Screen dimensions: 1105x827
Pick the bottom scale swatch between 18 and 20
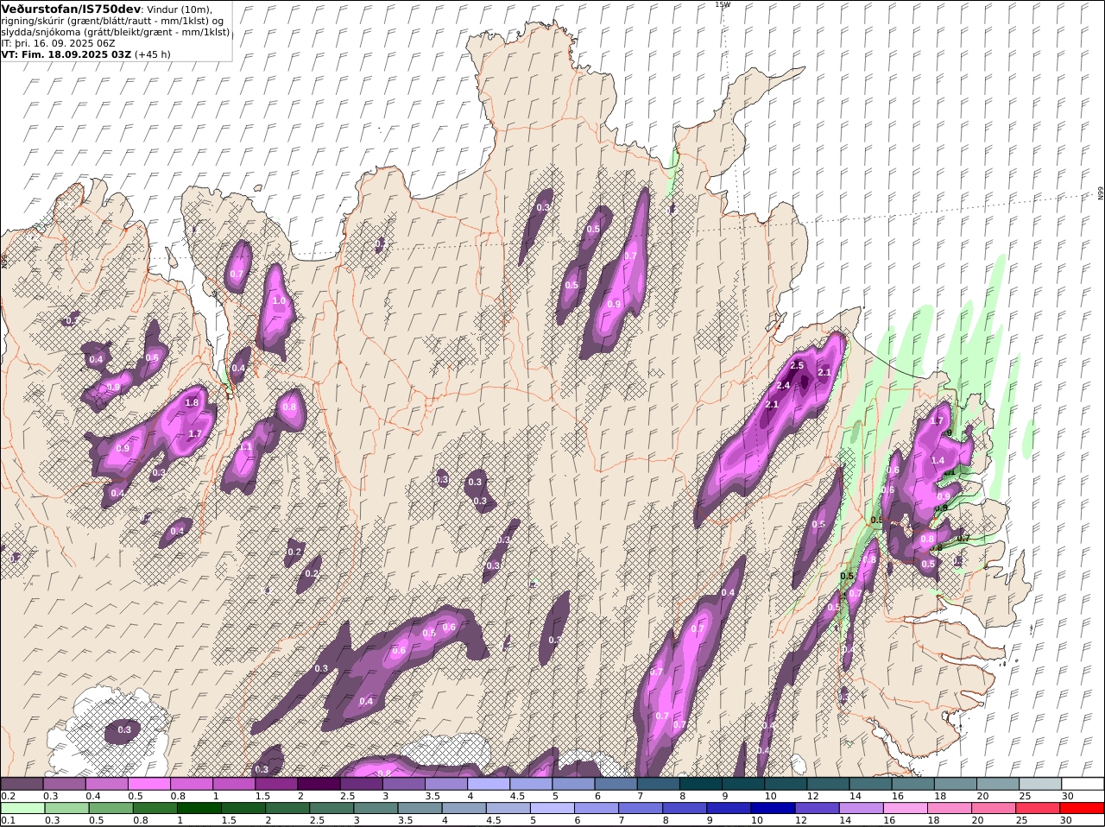tap(950, 808)
